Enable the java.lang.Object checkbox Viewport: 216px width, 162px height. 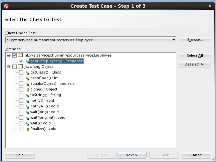pyautogui.click(x=15, y=67)
